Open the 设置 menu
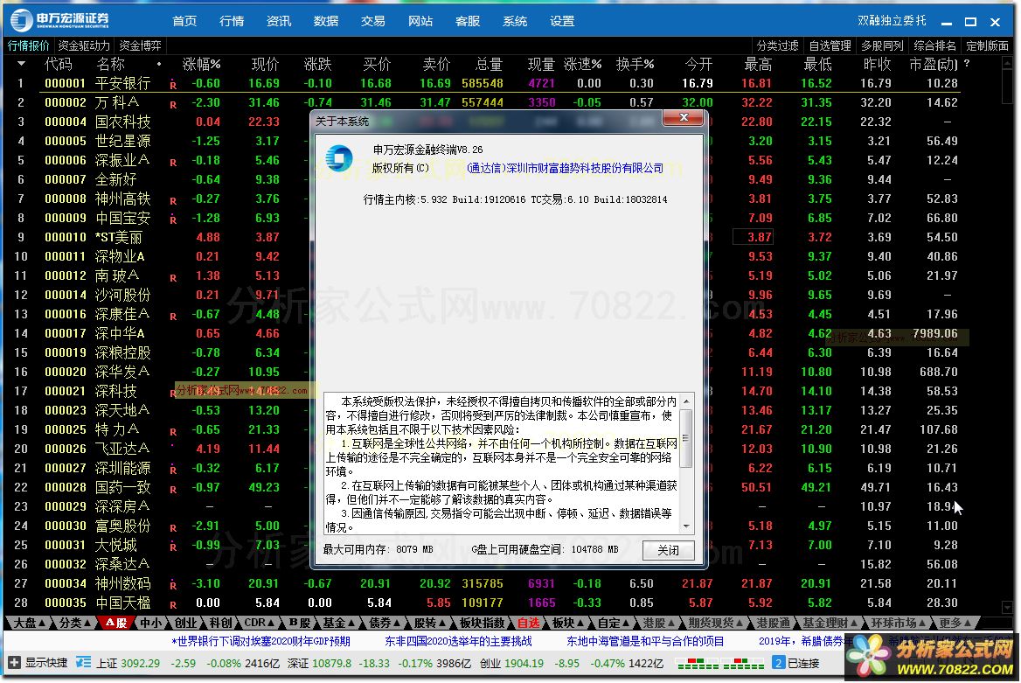 point(561,21)
